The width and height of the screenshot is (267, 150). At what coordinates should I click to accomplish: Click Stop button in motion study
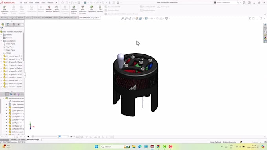(28, 137)
